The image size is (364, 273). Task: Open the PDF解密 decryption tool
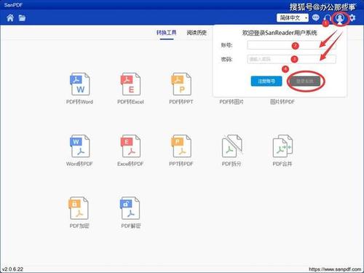click(x=130, y=213)
